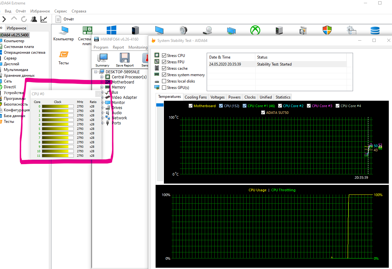Uncheck Stress cache
The width and height of the screenshot is (392, 269).
(164, 68)
